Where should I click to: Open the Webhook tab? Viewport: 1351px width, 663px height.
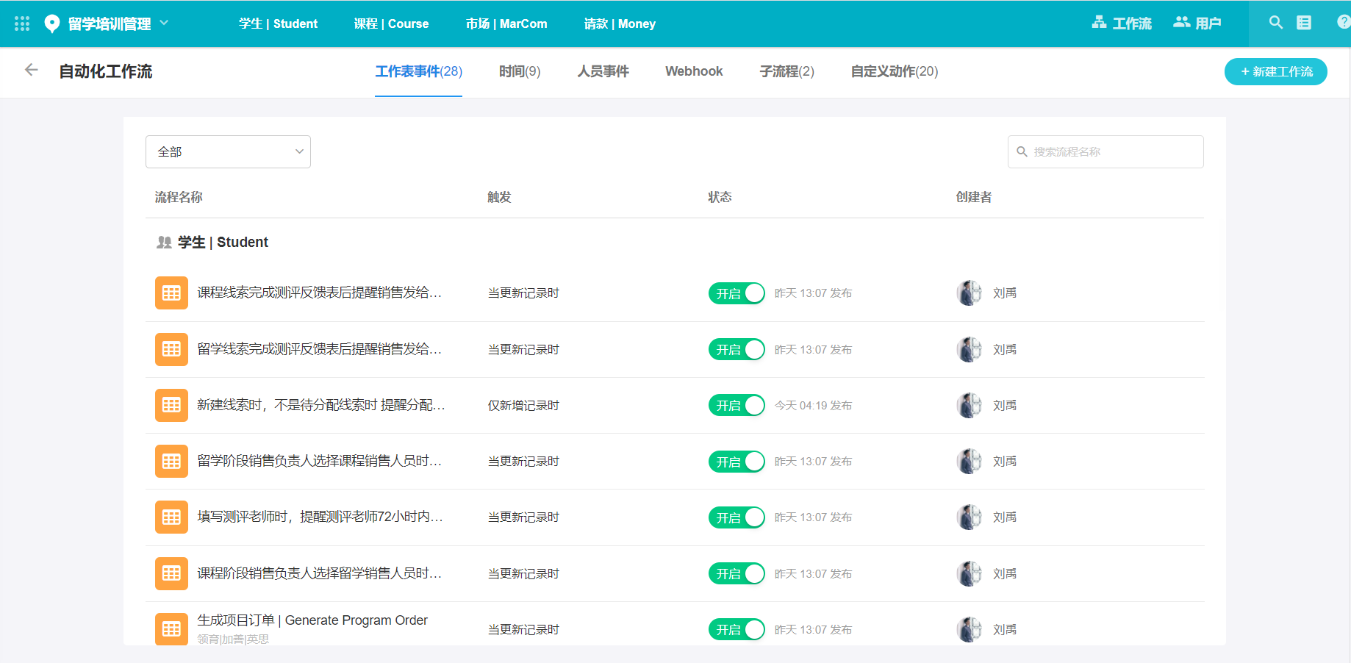point(693,71)
